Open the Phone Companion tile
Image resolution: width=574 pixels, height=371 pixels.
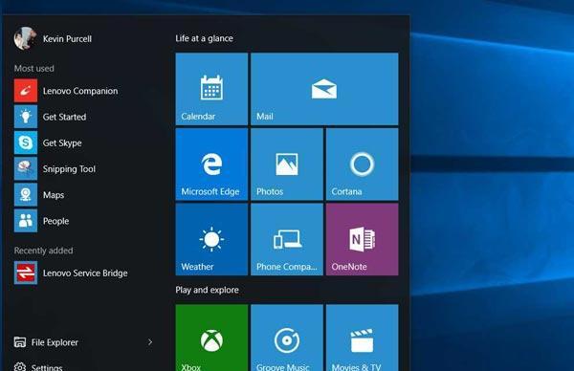(287, 239)
